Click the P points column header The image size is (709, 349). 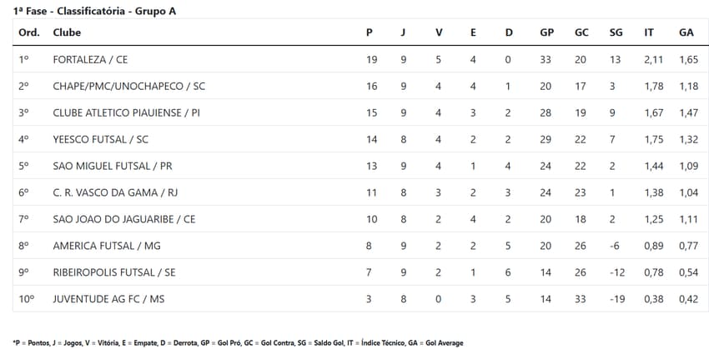[x=370, y=32]
